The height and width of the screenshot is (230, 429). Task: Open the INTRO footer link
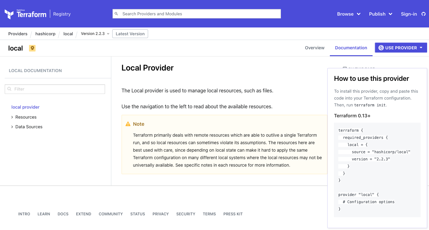(24, 214)
